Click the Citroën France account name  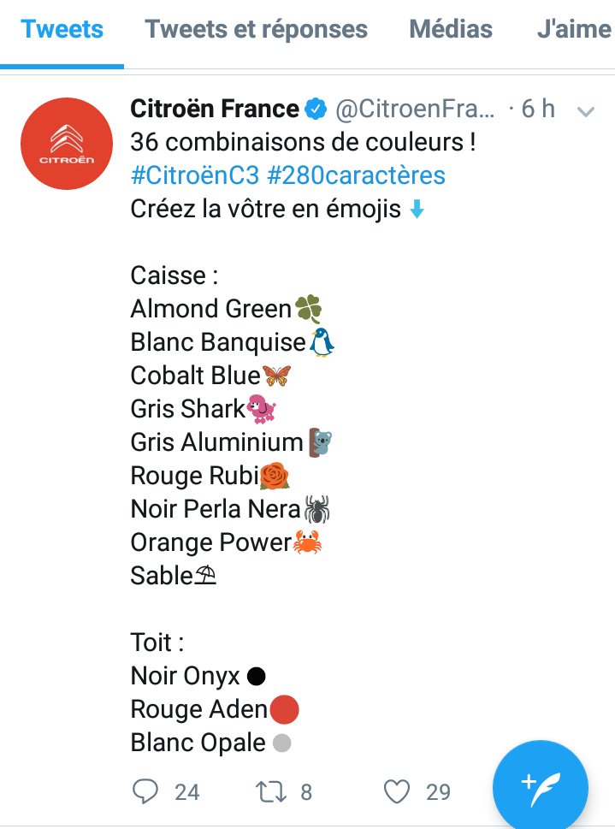[x=215, y=109]
